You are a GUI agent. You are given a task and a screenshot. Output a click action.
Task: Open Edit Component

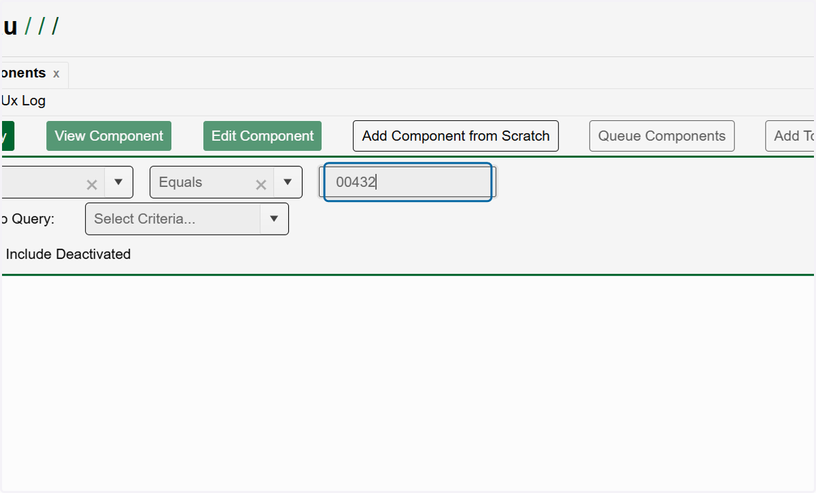click(x=262, y=136)
